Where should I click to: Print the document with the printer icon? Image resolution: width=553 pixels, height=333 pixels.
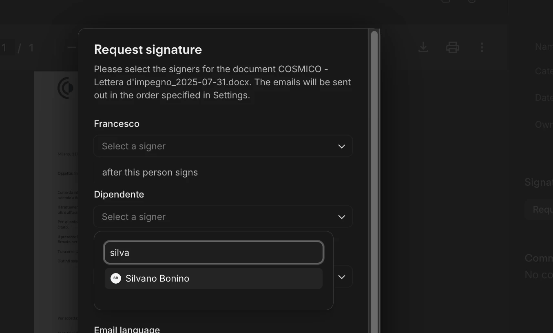453,47
